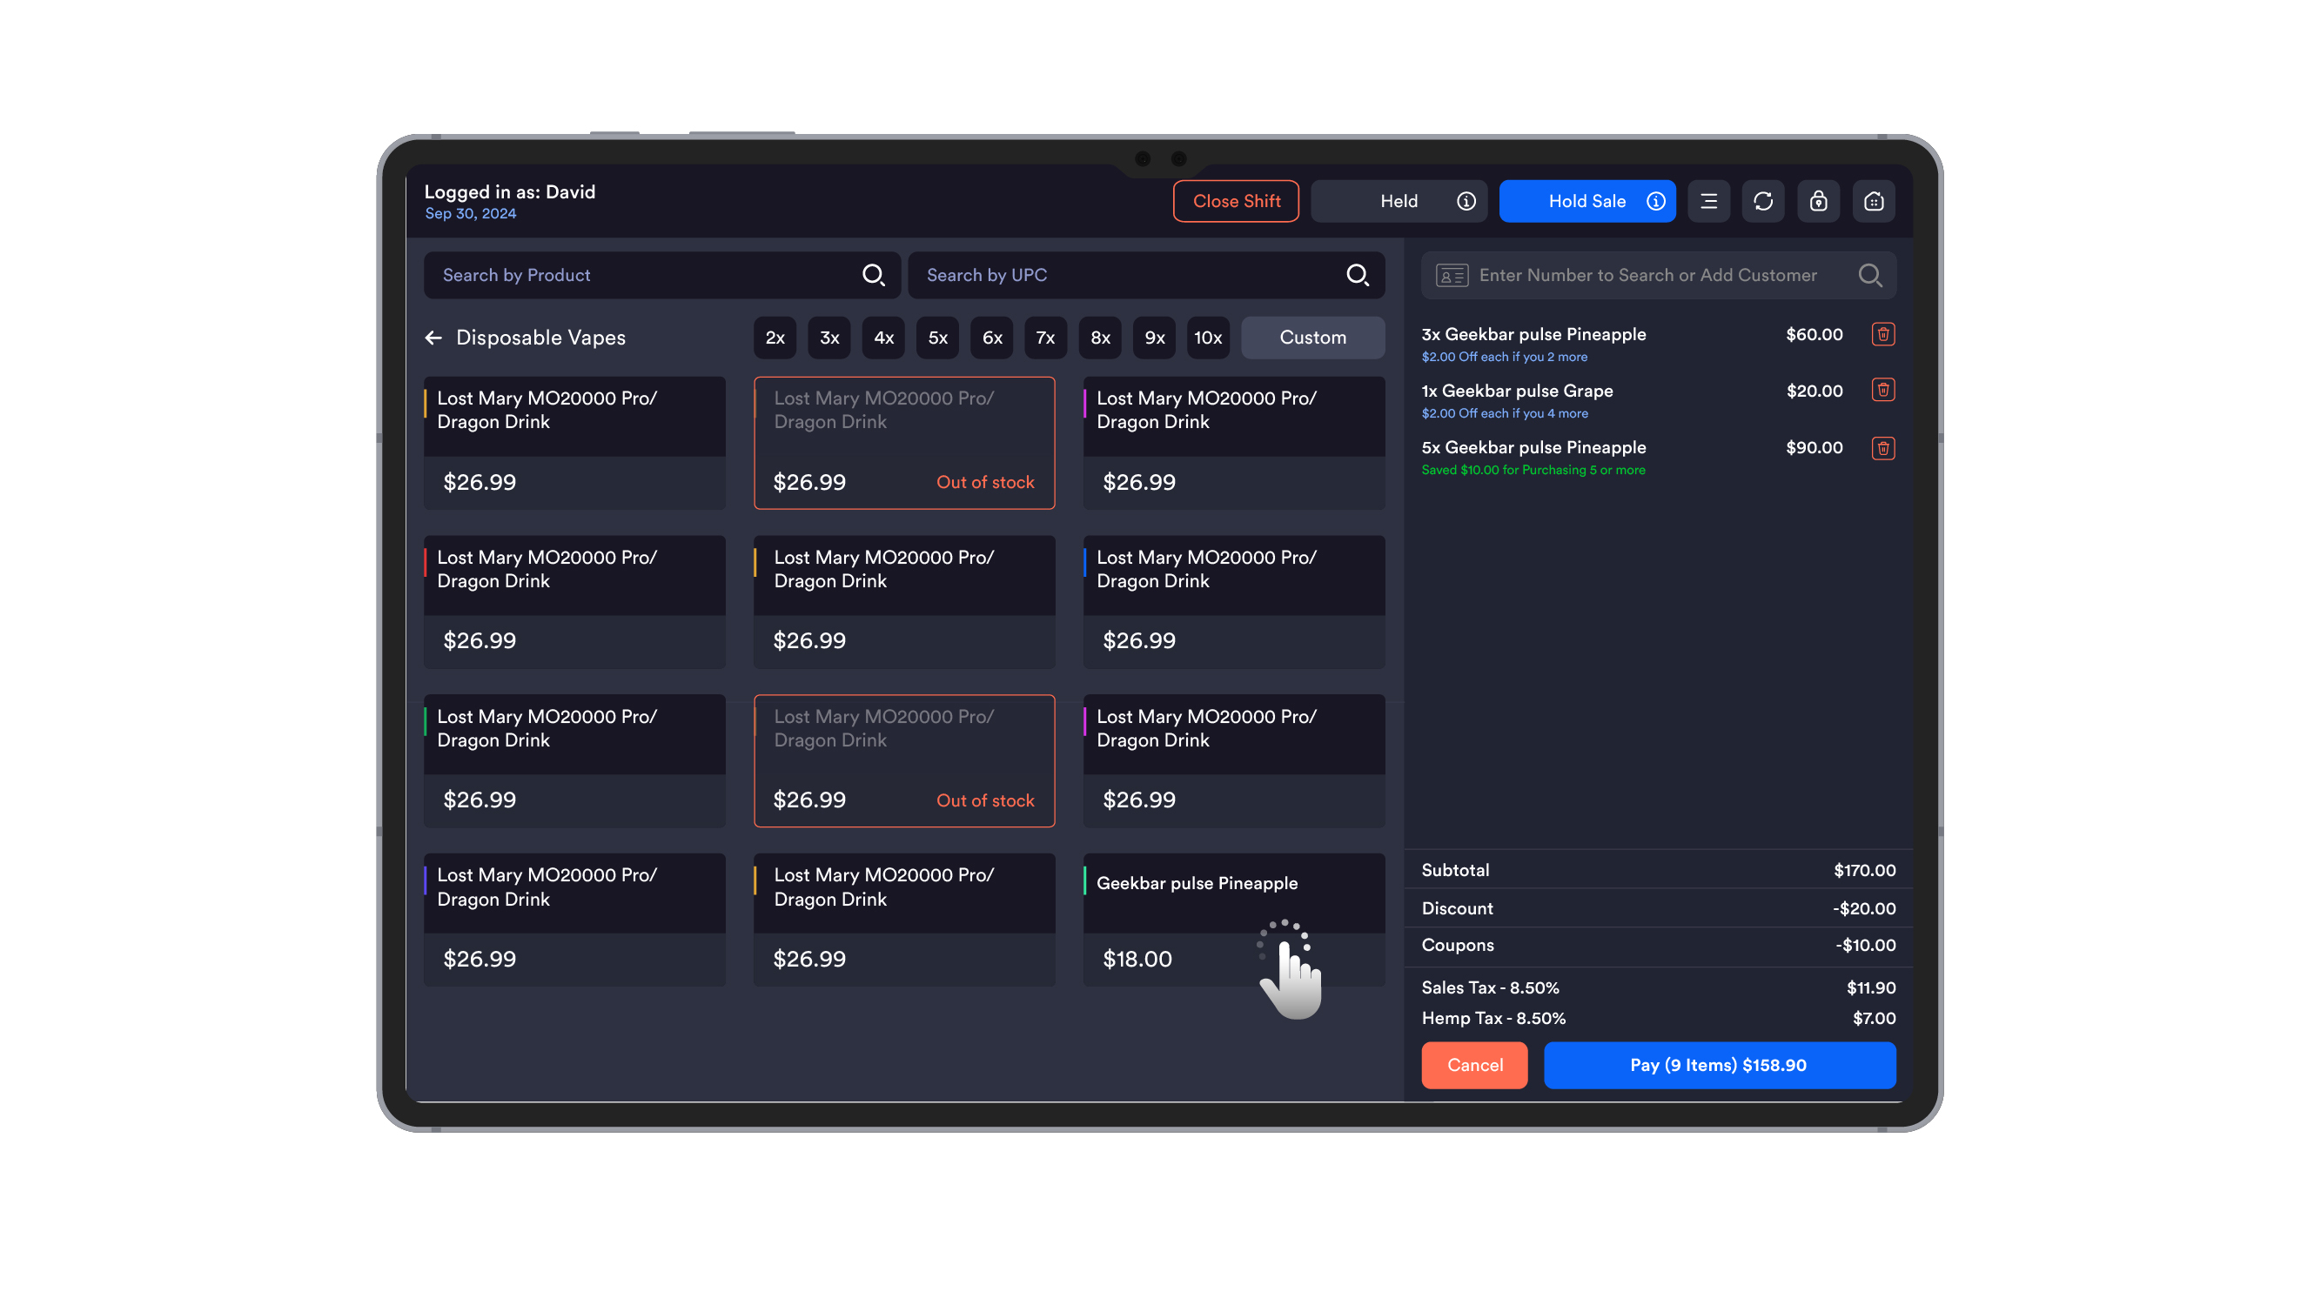Select the 10x quantity multiplier
The width and height of the screenshot is (2321, 1305).
1207,338
